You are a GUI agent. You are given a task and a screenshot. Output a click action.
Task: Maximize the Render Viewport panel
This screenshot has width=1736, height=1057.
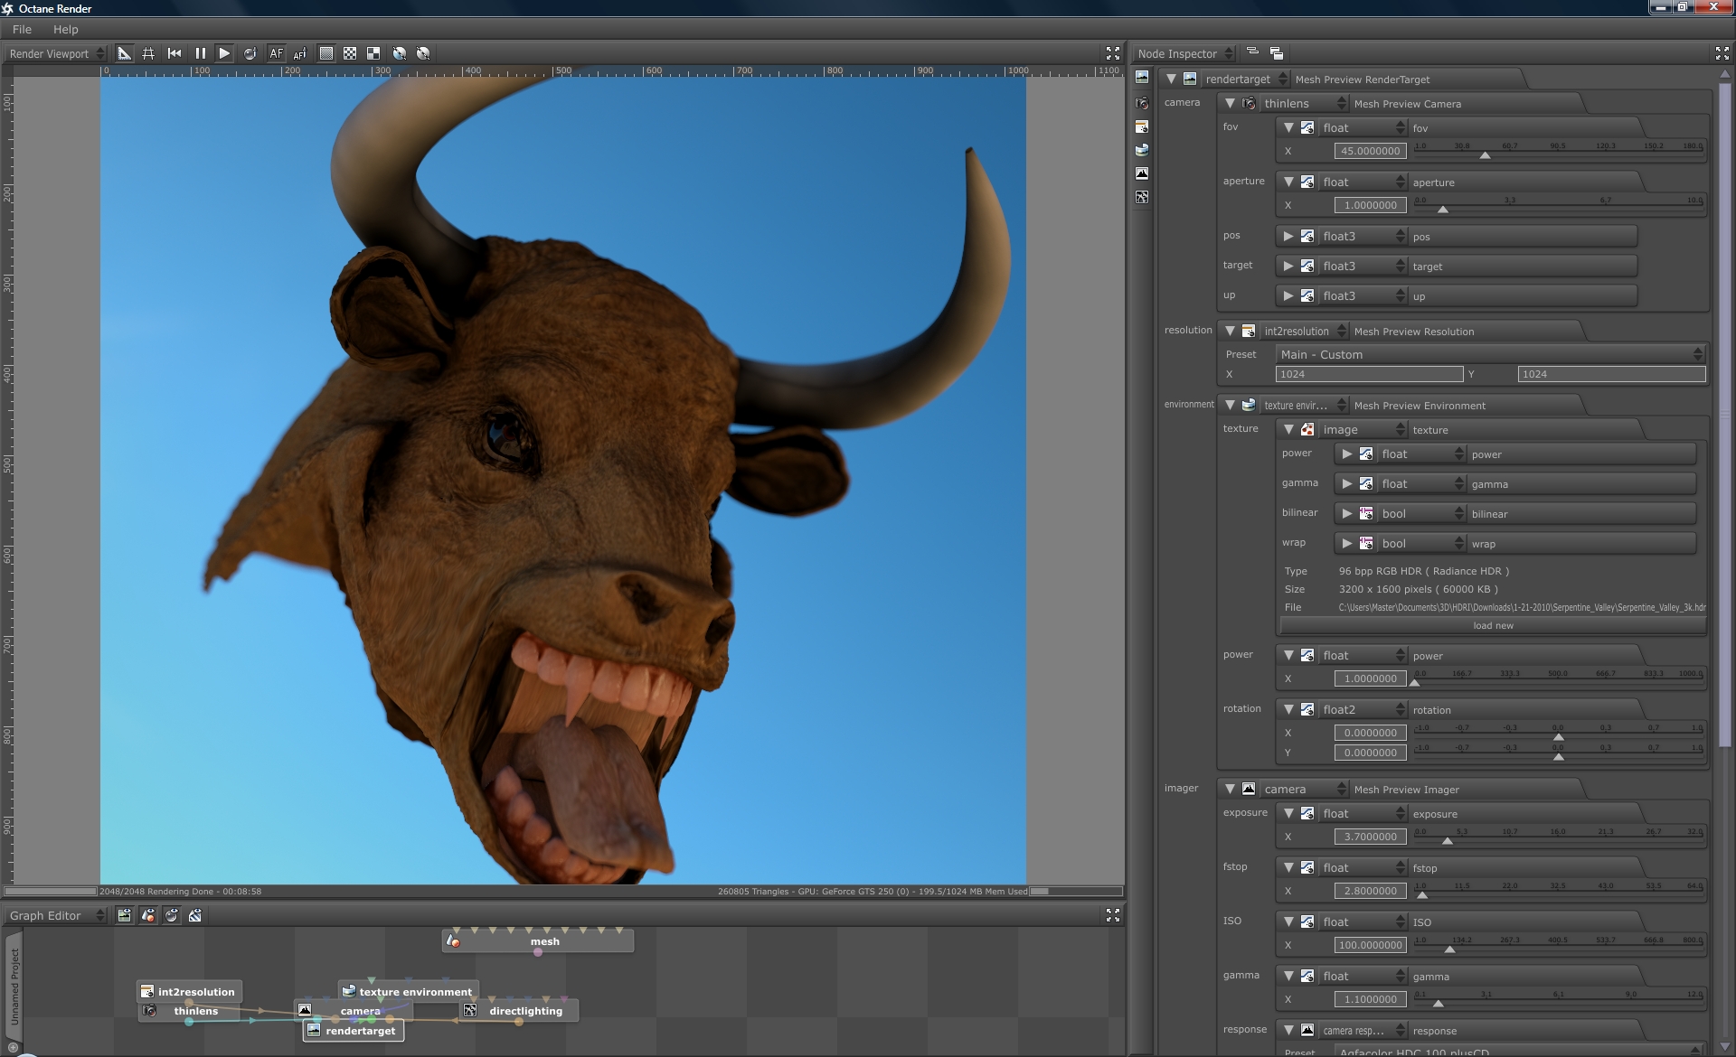coord(1113,54)
